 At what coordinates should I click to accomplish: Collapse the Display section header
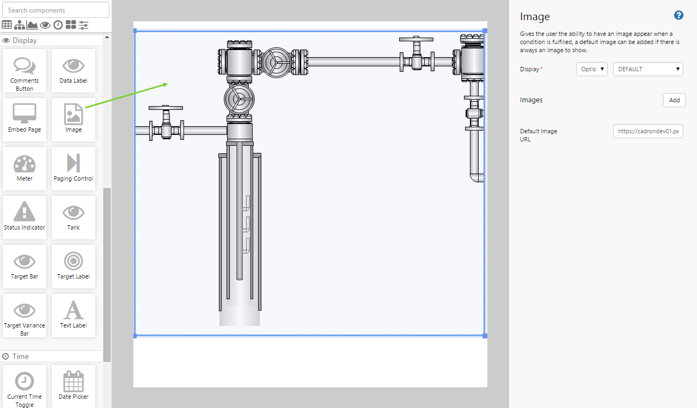(52, 40)
